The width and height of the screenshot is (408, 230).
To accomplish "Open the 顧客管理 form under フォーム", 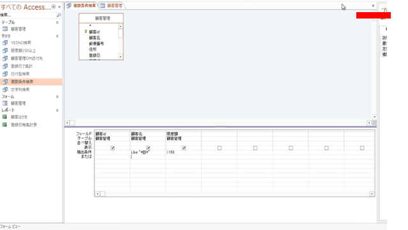I will 18,103.
